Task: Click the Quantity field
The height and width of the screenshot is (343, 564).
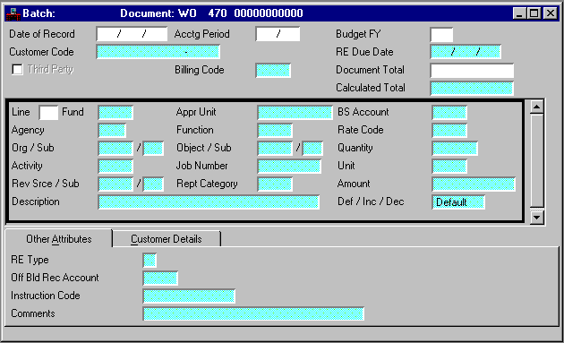Action: click(455, 149)
